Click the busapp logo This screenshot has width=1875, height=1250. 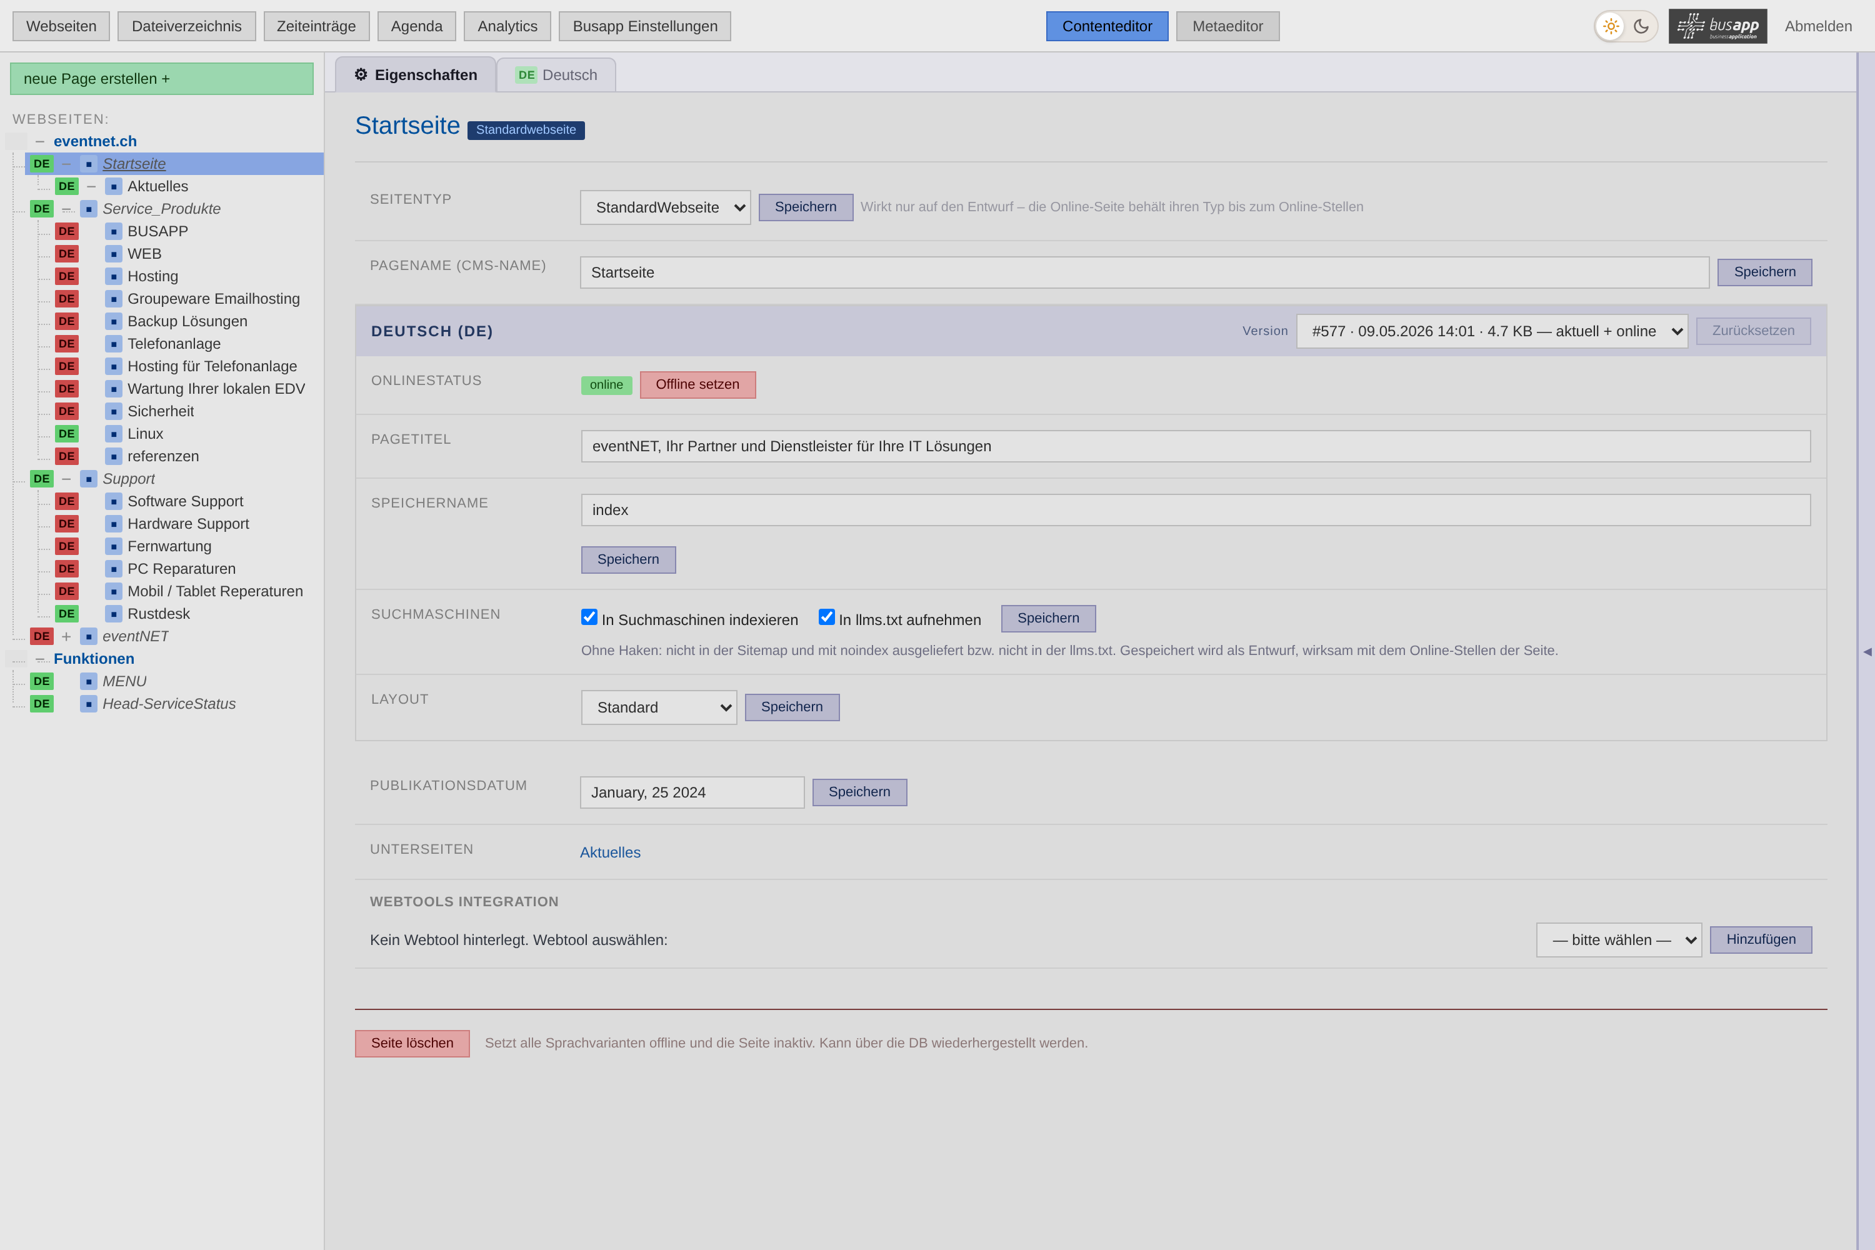click(x=1718, y=26)
